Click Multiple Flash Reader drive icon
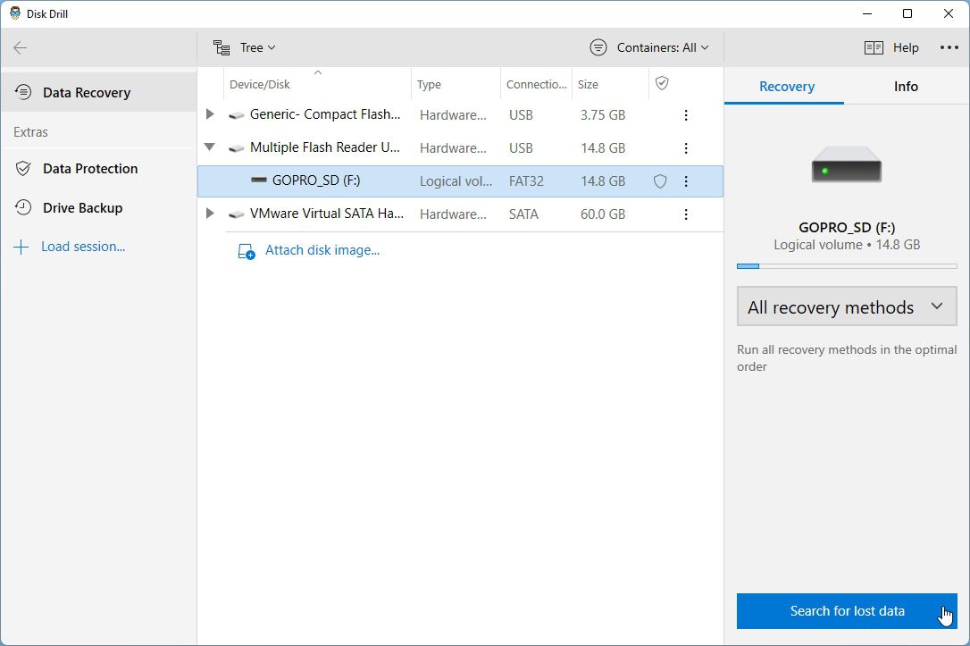The width and height of the screenshot is (970, 646). 236,148
